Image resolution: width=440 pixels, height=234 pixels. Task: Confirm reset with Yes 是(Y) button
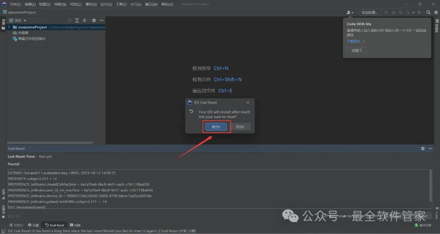216,127
